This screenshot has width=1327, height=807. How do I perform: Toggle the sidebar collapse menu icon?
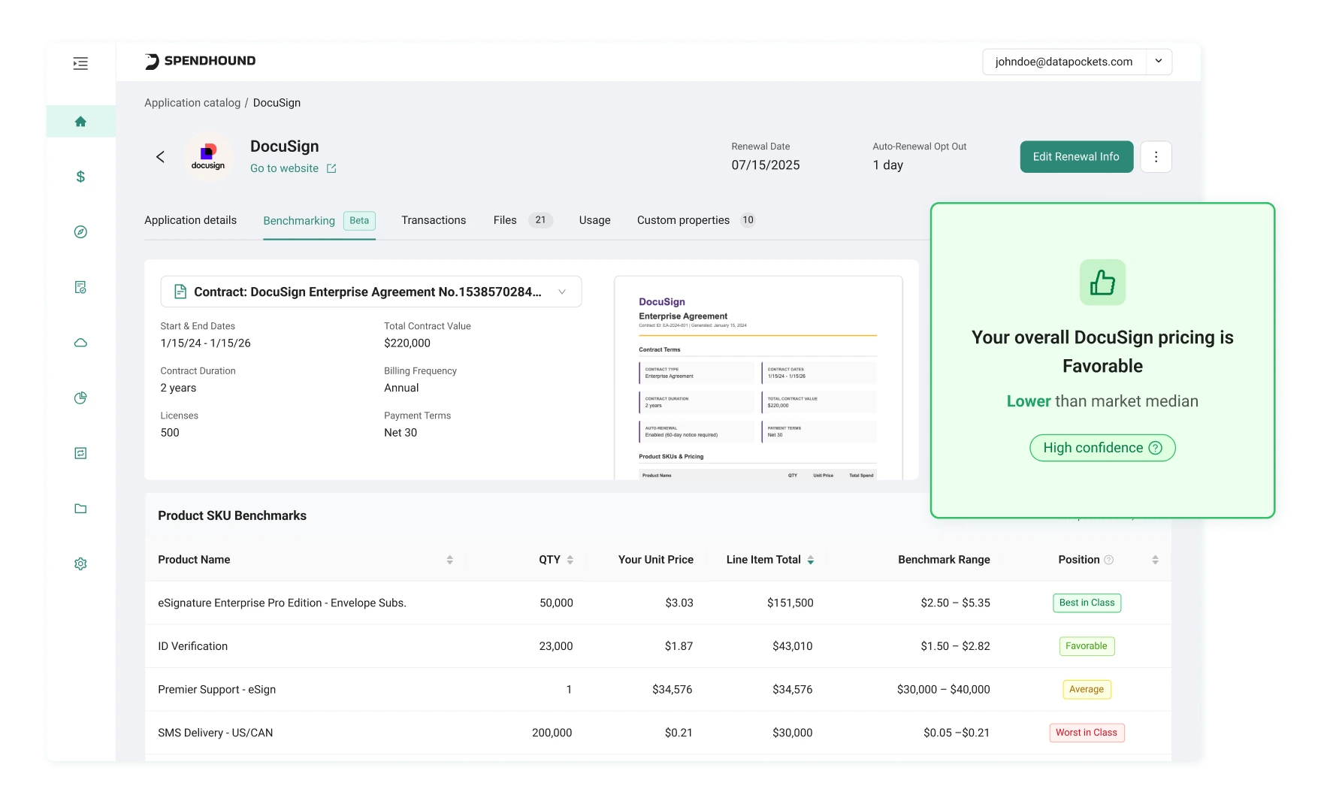pos(80,64)
